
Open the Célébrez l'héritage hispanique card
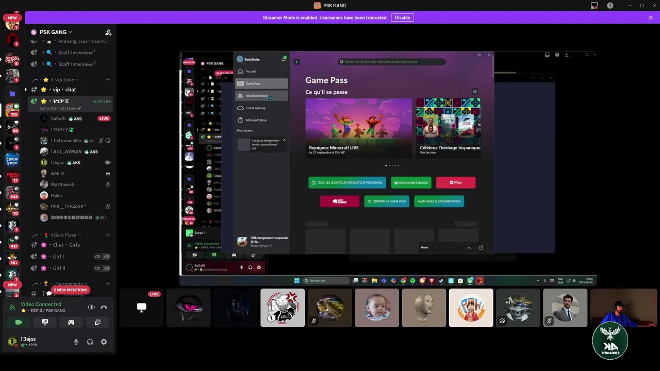pyautogui.click(x=449, y=128)
